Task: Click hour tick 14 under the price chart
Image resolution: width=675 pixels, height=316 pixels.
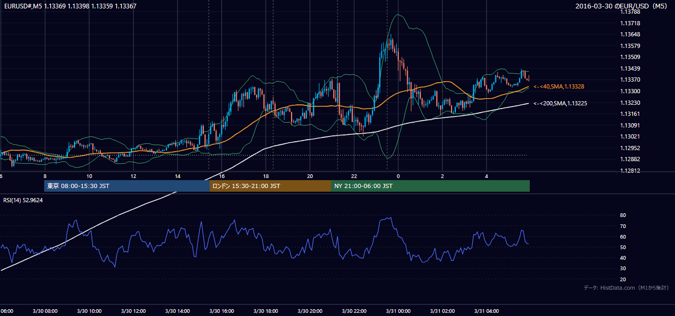Action: (177, 176)
